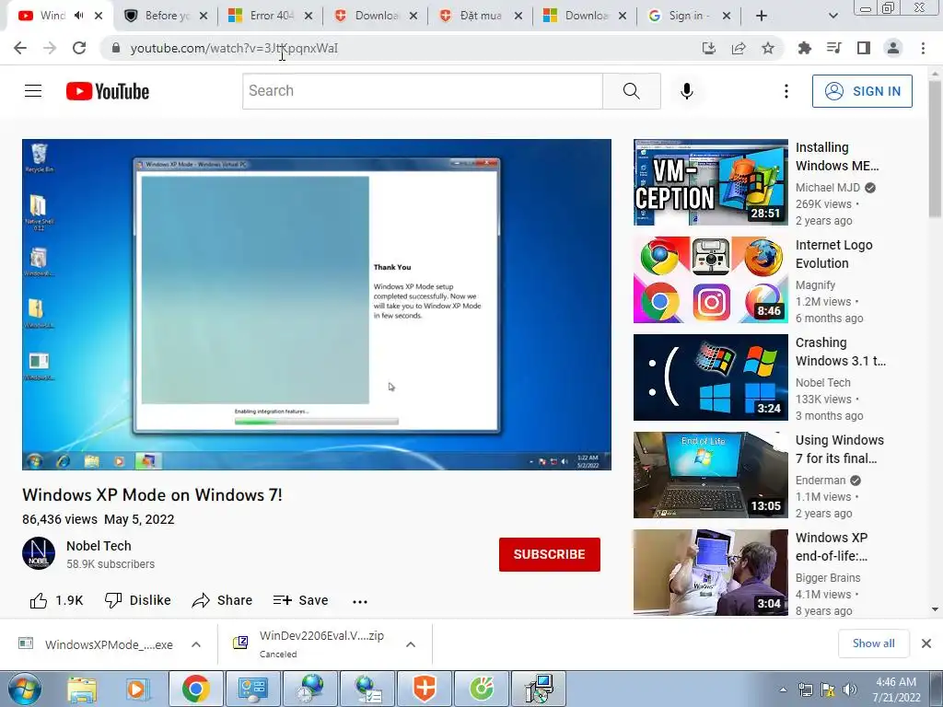Screen dimensions: 943x707
Task: Share this page from address bar
Action: tap(739, 48)
